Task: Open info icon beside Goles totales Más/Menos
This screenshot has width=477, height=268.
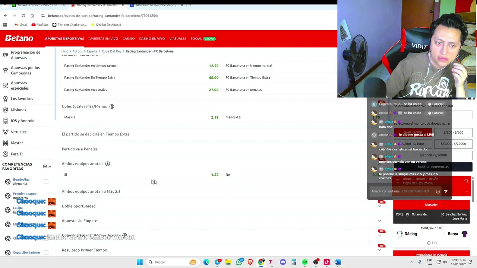Action: pyautogui.click(x=111, y=106)
